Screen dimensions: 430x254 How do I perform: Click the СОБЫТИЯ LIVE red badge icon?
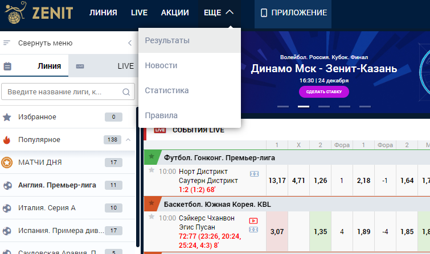tap(160, 130)
